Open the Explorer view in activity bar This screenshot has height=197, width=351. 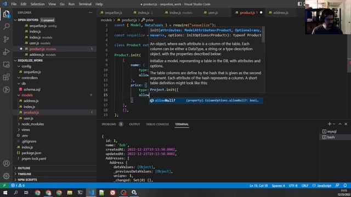coord(6,14)
